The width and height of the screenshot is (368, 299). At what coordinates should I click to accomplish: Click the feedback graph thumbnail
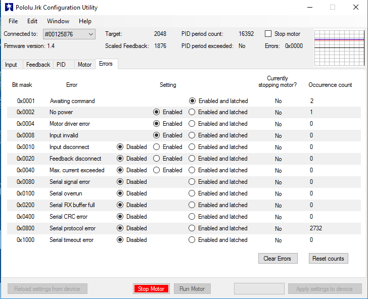[339, 47]
